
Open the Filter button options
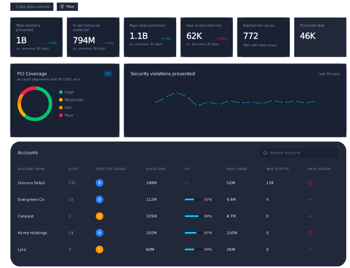(67, 7)
